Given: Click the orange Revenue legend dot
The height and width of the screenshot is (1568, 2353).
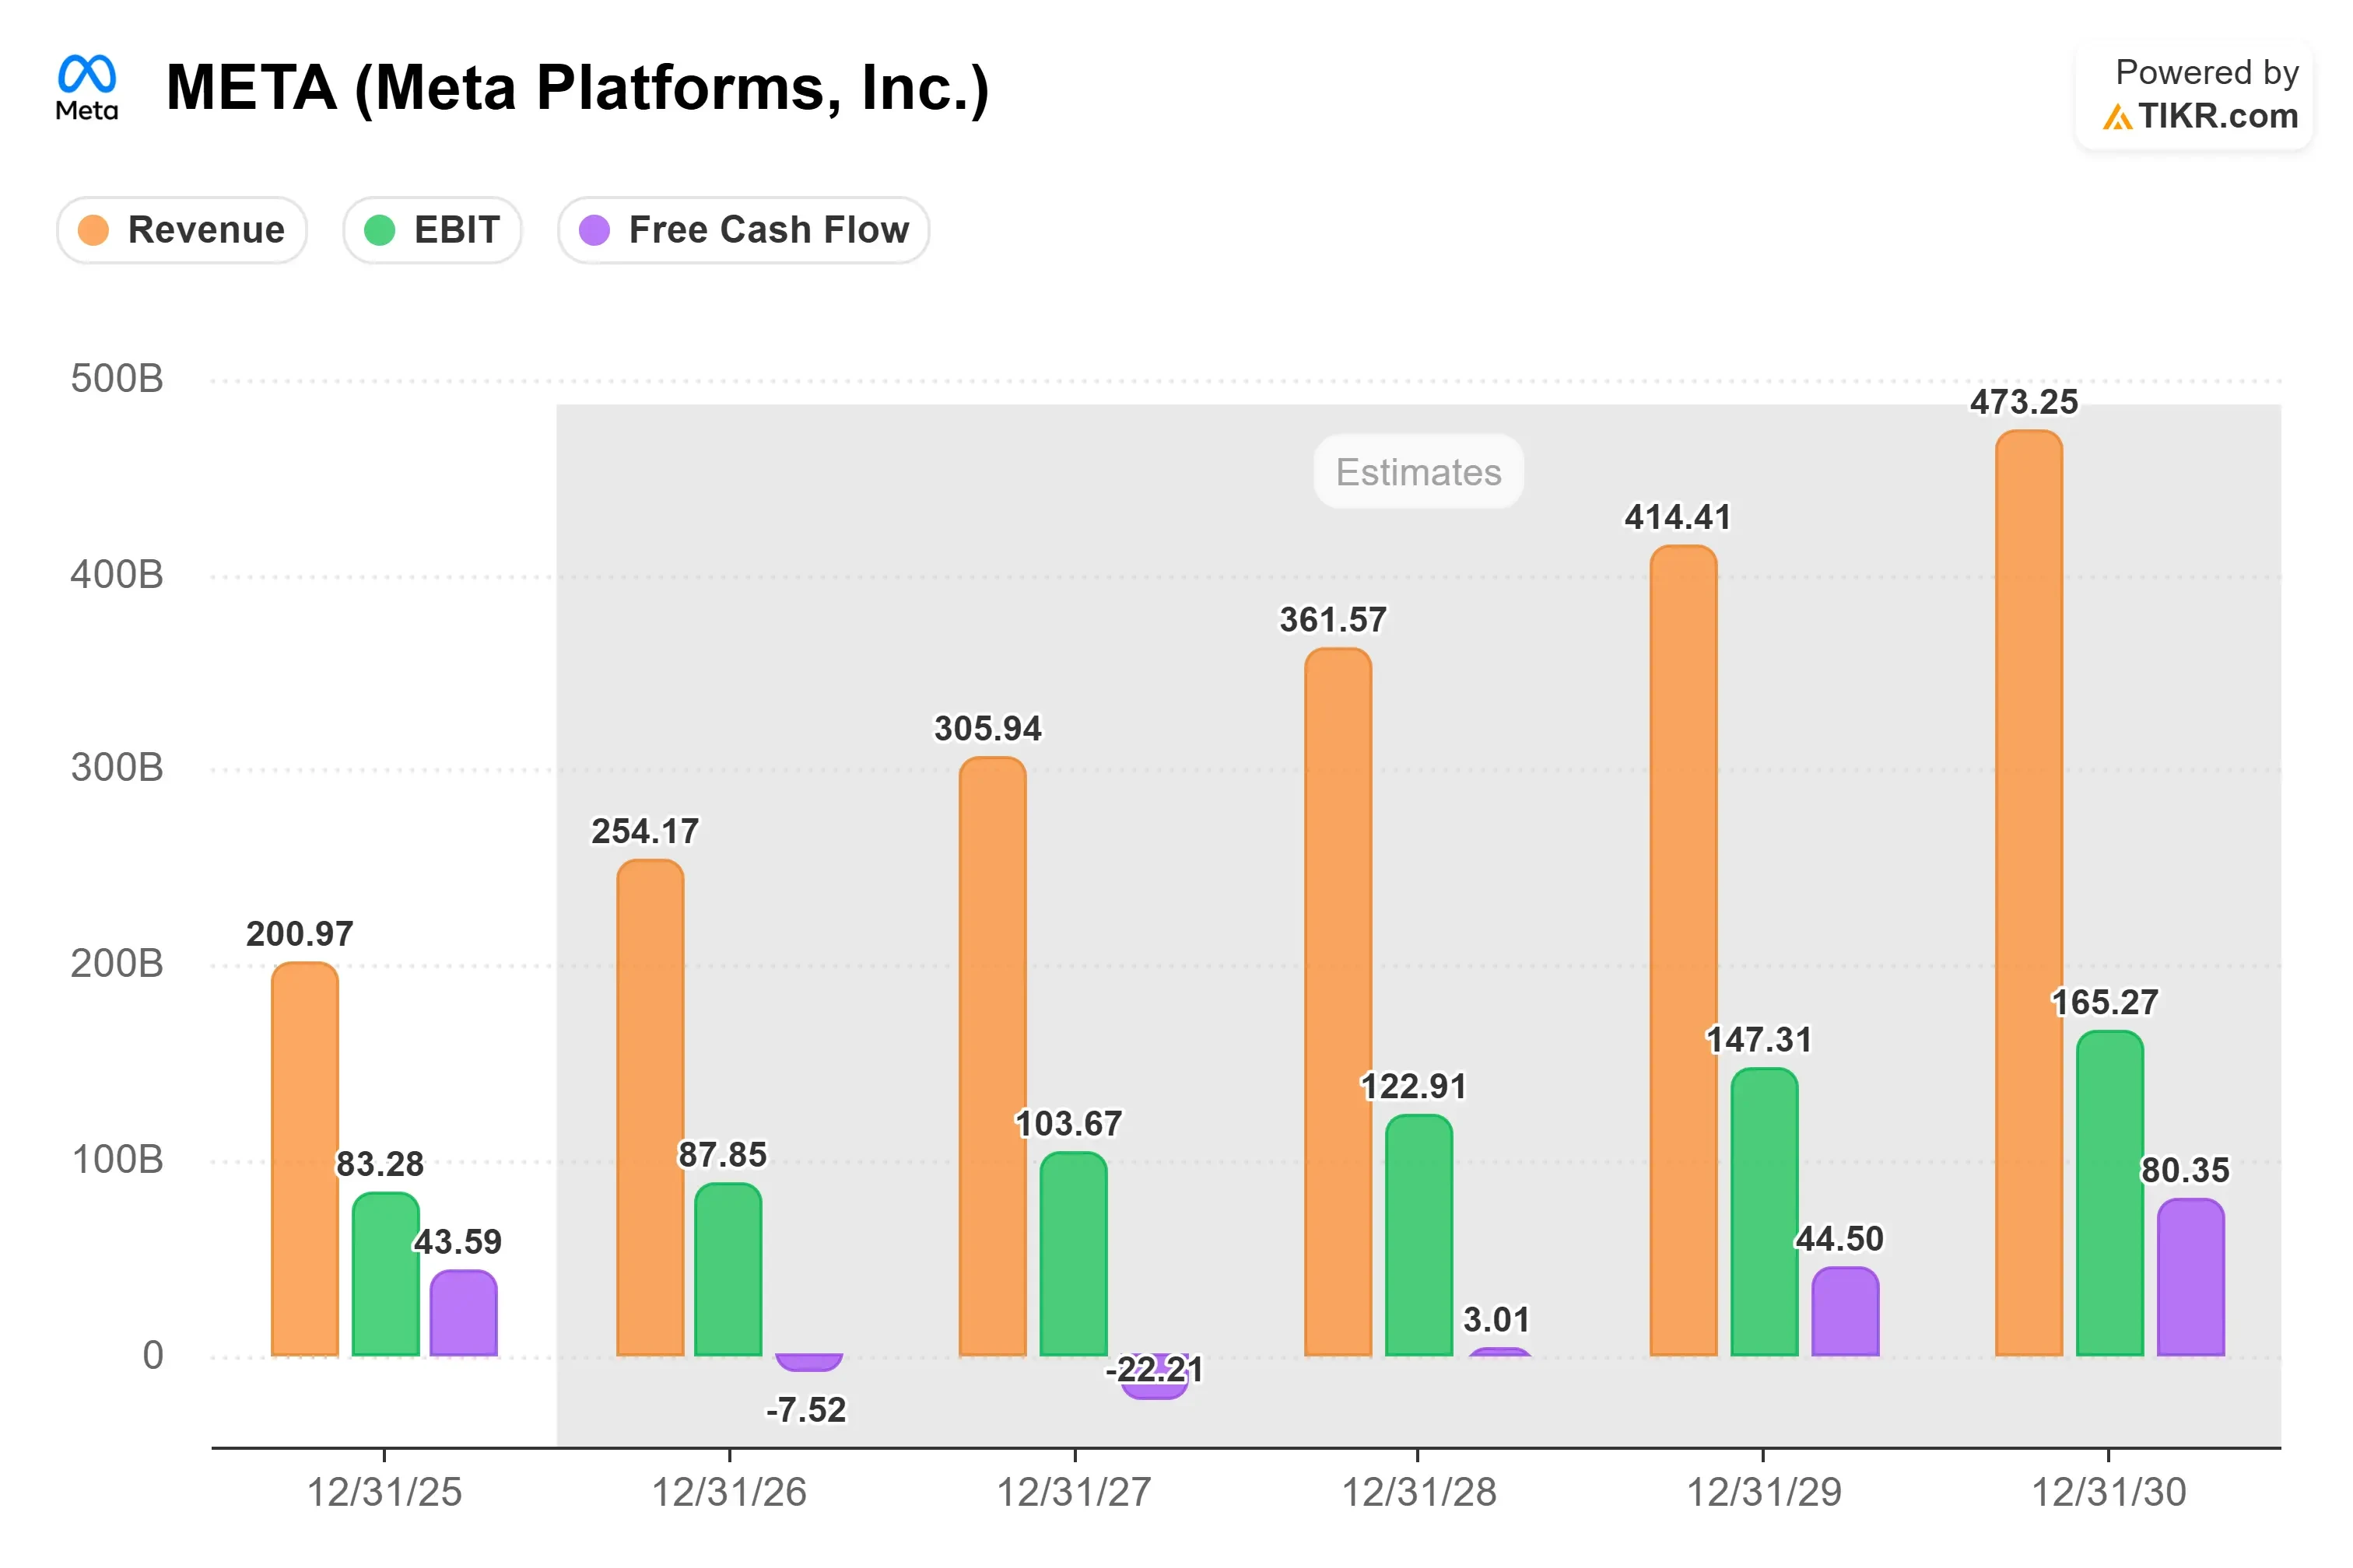Looking at the screenshot, I should tap(93, 230).
